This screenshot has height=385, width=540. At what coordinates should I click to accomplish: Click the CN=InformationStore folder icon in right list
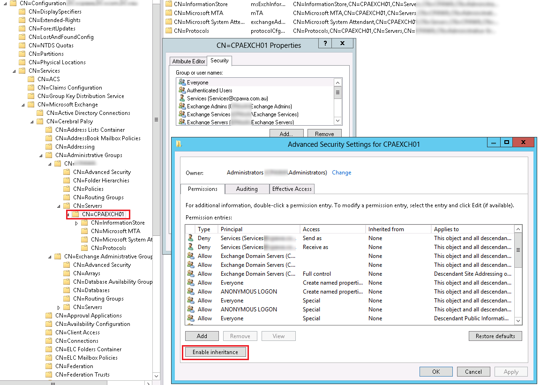pyautogui.click(x=169, y=4)
